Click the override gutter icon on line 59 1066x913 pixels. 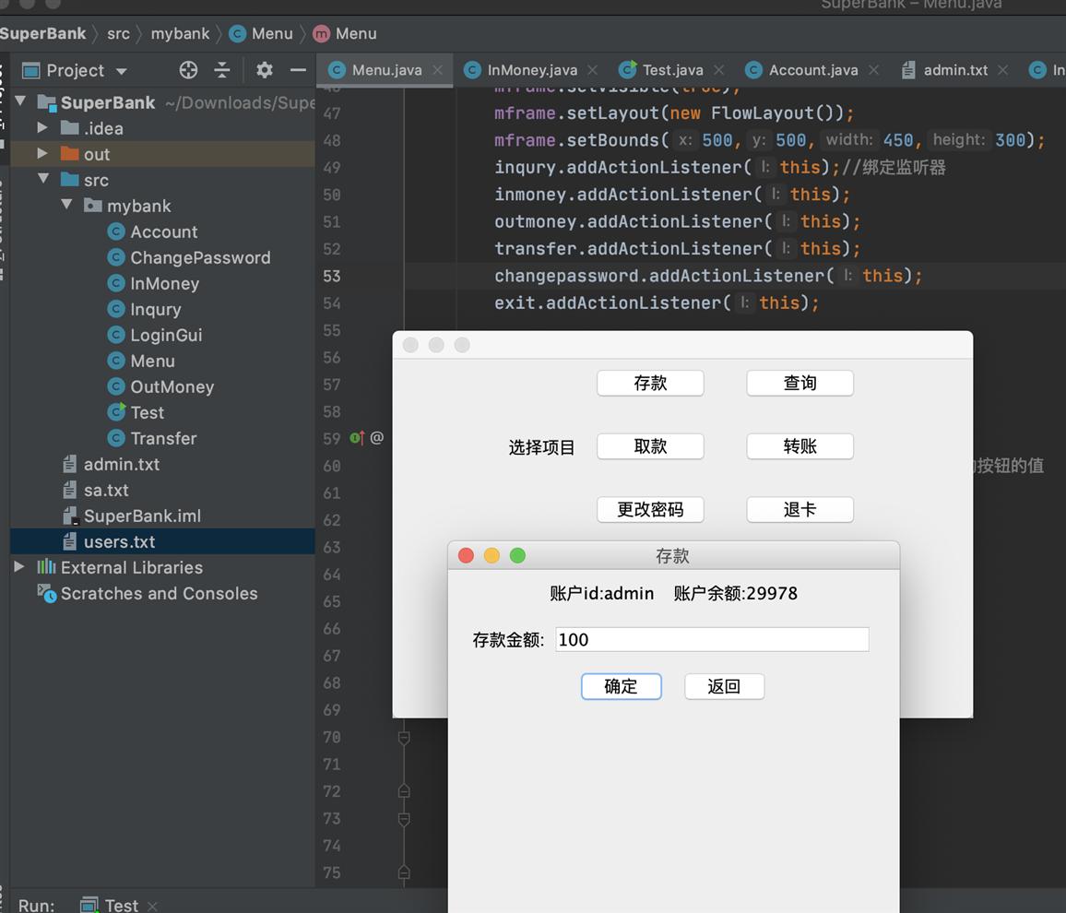coord(357,438)
